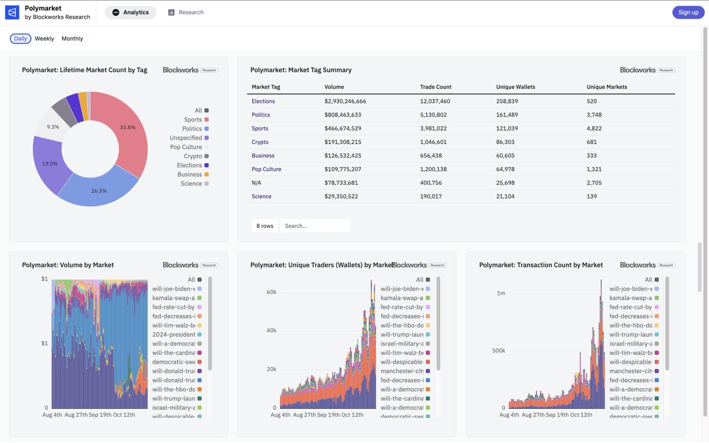Switch the interval to Weekly
This screenshot has height=443, width=709.
click(44, 38)
